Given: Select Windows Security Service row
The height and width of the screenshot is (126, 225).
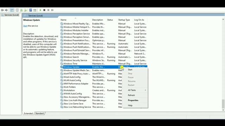Looking at the screenshot, I should 104,60.
